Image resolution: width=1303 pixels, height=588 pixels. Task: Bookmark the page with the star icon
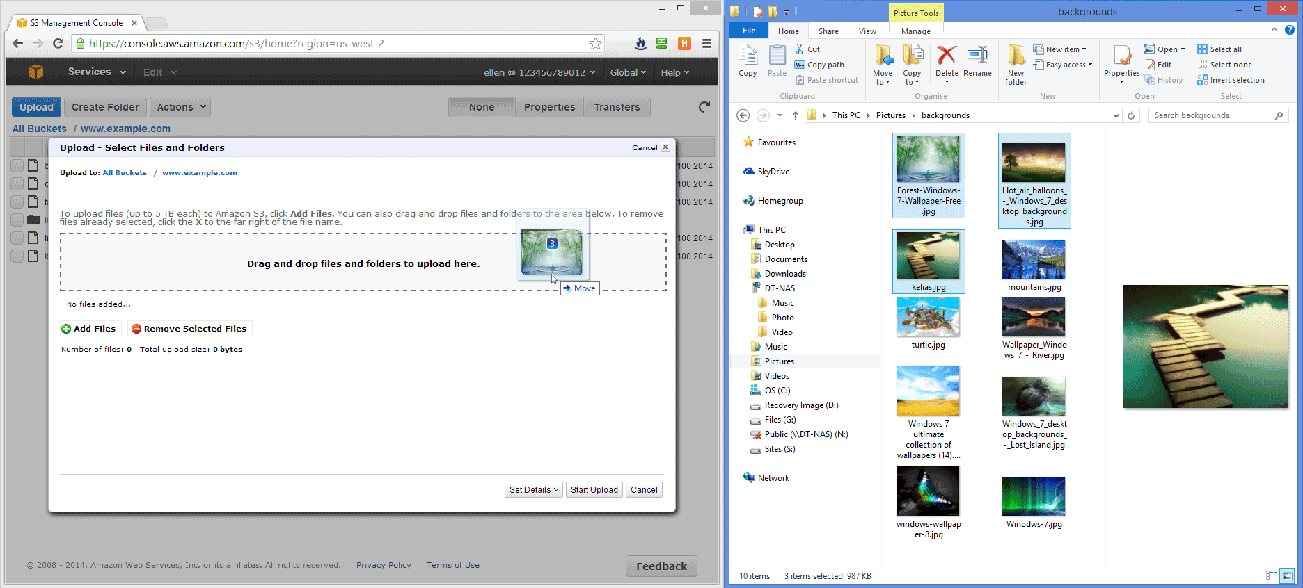tap(595, 44)
